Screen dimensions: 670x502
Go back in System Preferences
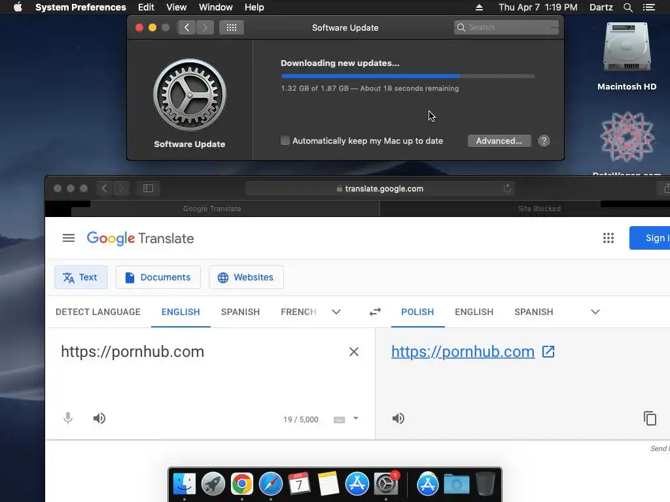pos(186,27)
